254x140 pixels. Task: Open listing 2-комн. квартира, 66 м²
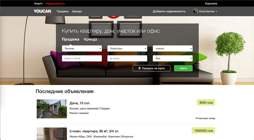point(94,131)
